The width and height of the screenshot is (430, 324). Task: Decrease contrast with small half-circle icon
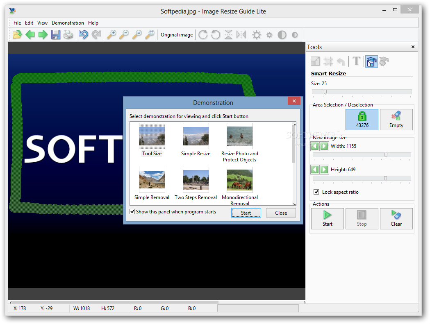(295, 35)
